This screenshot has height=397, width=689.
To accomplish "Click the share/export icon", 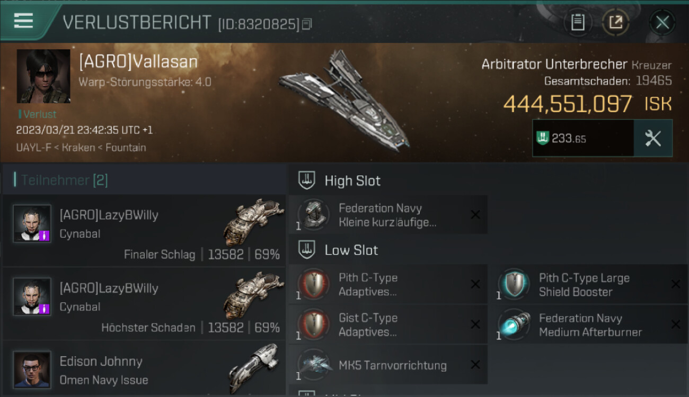I will click(615, 23).
